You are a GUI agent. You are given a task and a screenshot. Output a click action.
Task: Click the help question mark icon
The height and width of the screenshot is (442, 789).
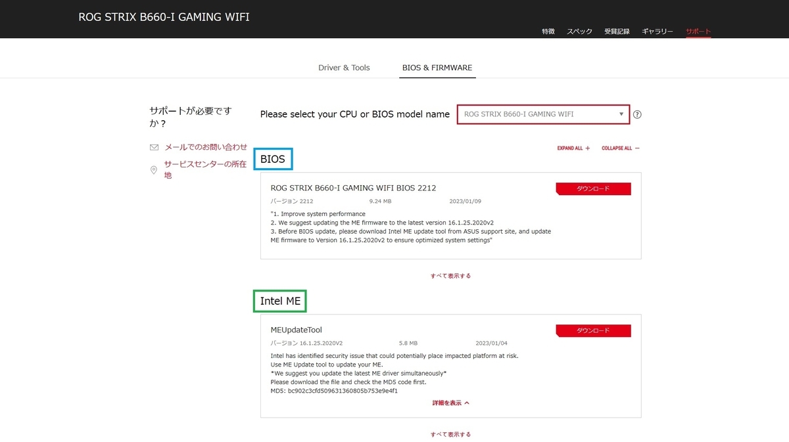[637, 114]
